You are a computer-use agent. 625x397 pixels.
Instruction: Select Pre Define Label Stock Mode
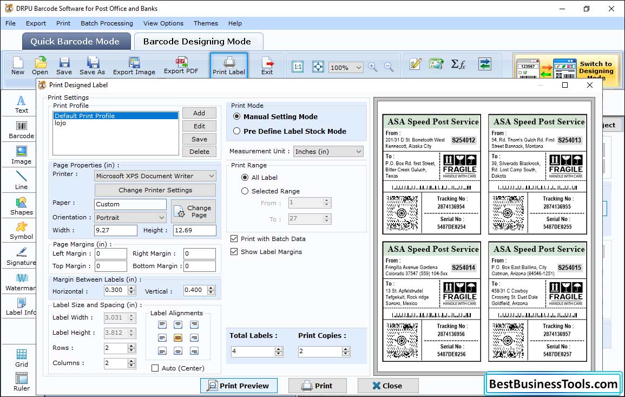coord(237,131)
